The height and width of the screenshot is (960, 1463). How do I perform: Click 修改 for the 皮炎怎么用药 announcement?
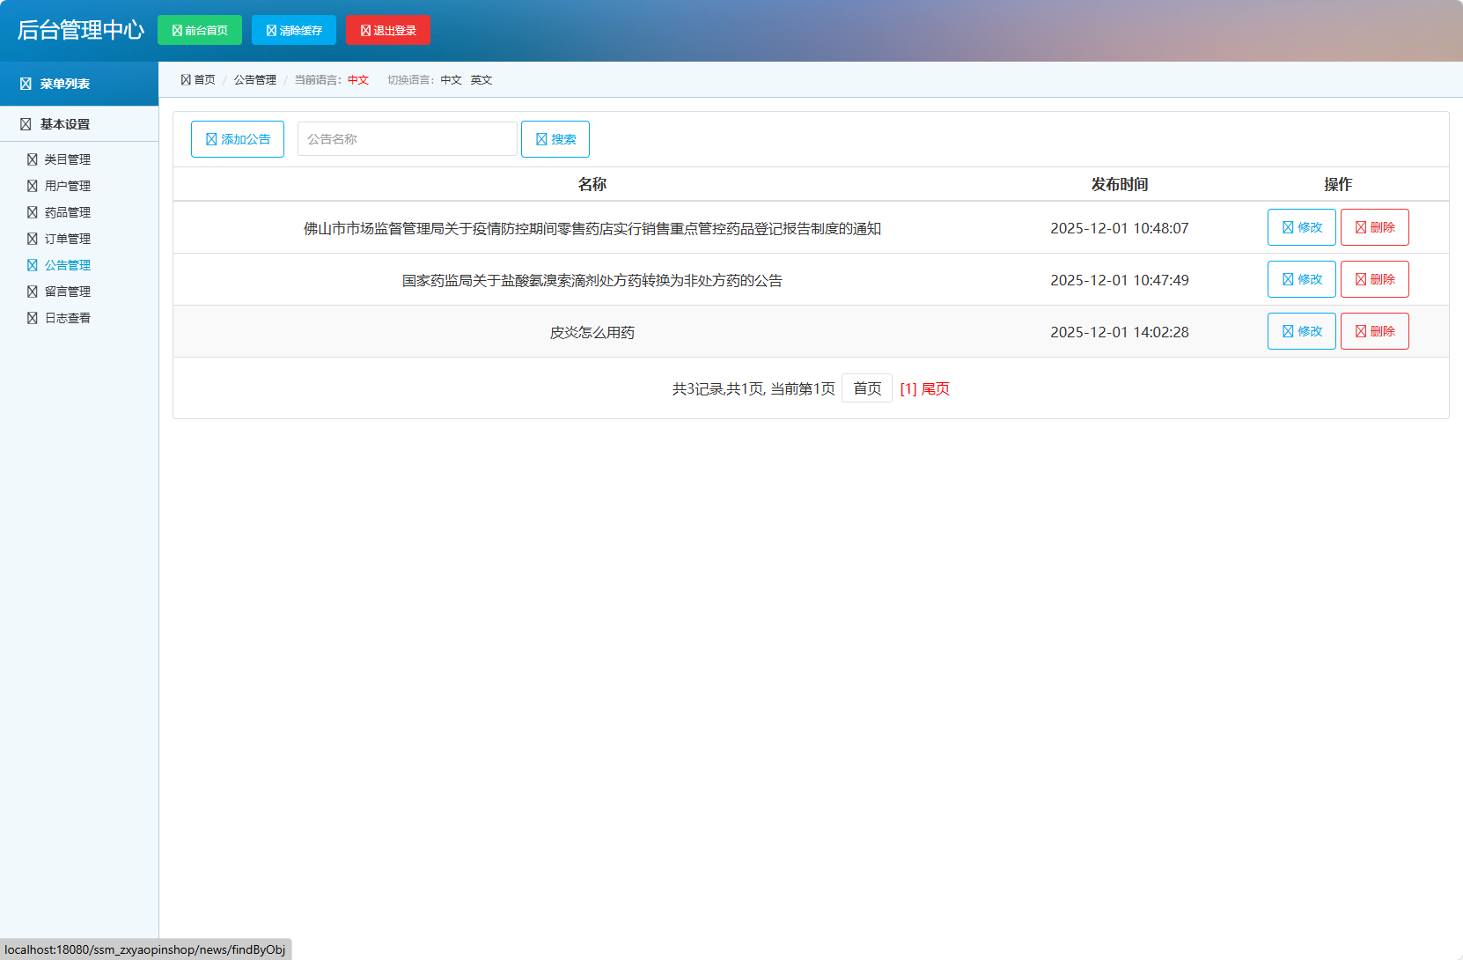tap(1302, 331)
